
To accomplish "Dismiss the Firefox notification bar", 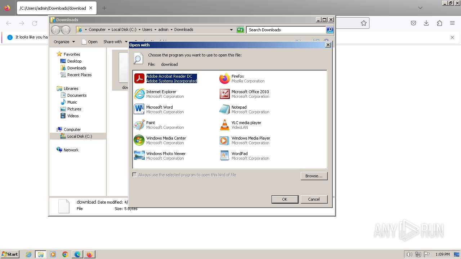I will (x=452, y=37).
